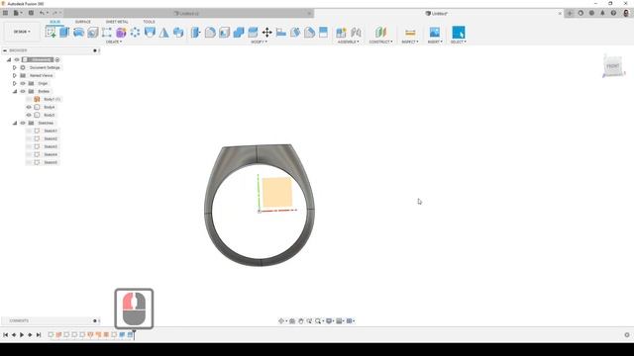The height and width of the screenshot is (356, 634).
Task: Click the Look At icon in navigation bar
Action: 292,320
